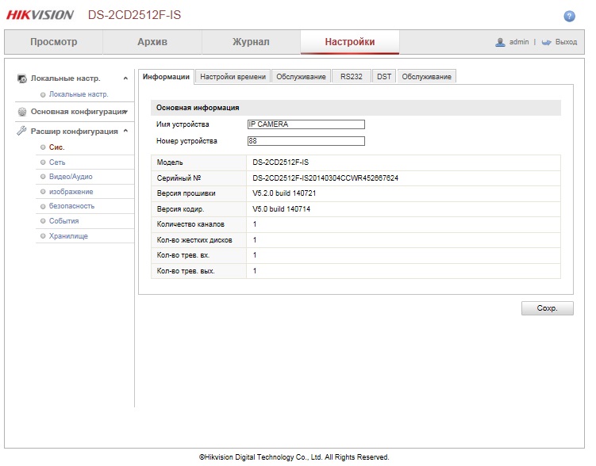Screen dimensions: 596x466
Task: Collapse the Локальные настр. section arrow
Action: point(125,78)
